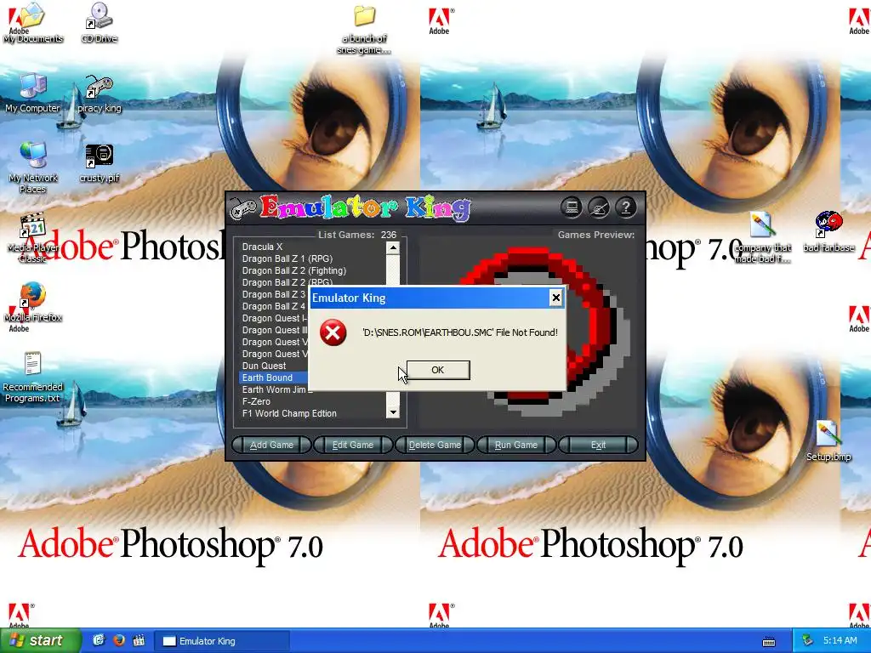
Task: Open bad fanbase desktop shortcut
Action: (828, 232)
